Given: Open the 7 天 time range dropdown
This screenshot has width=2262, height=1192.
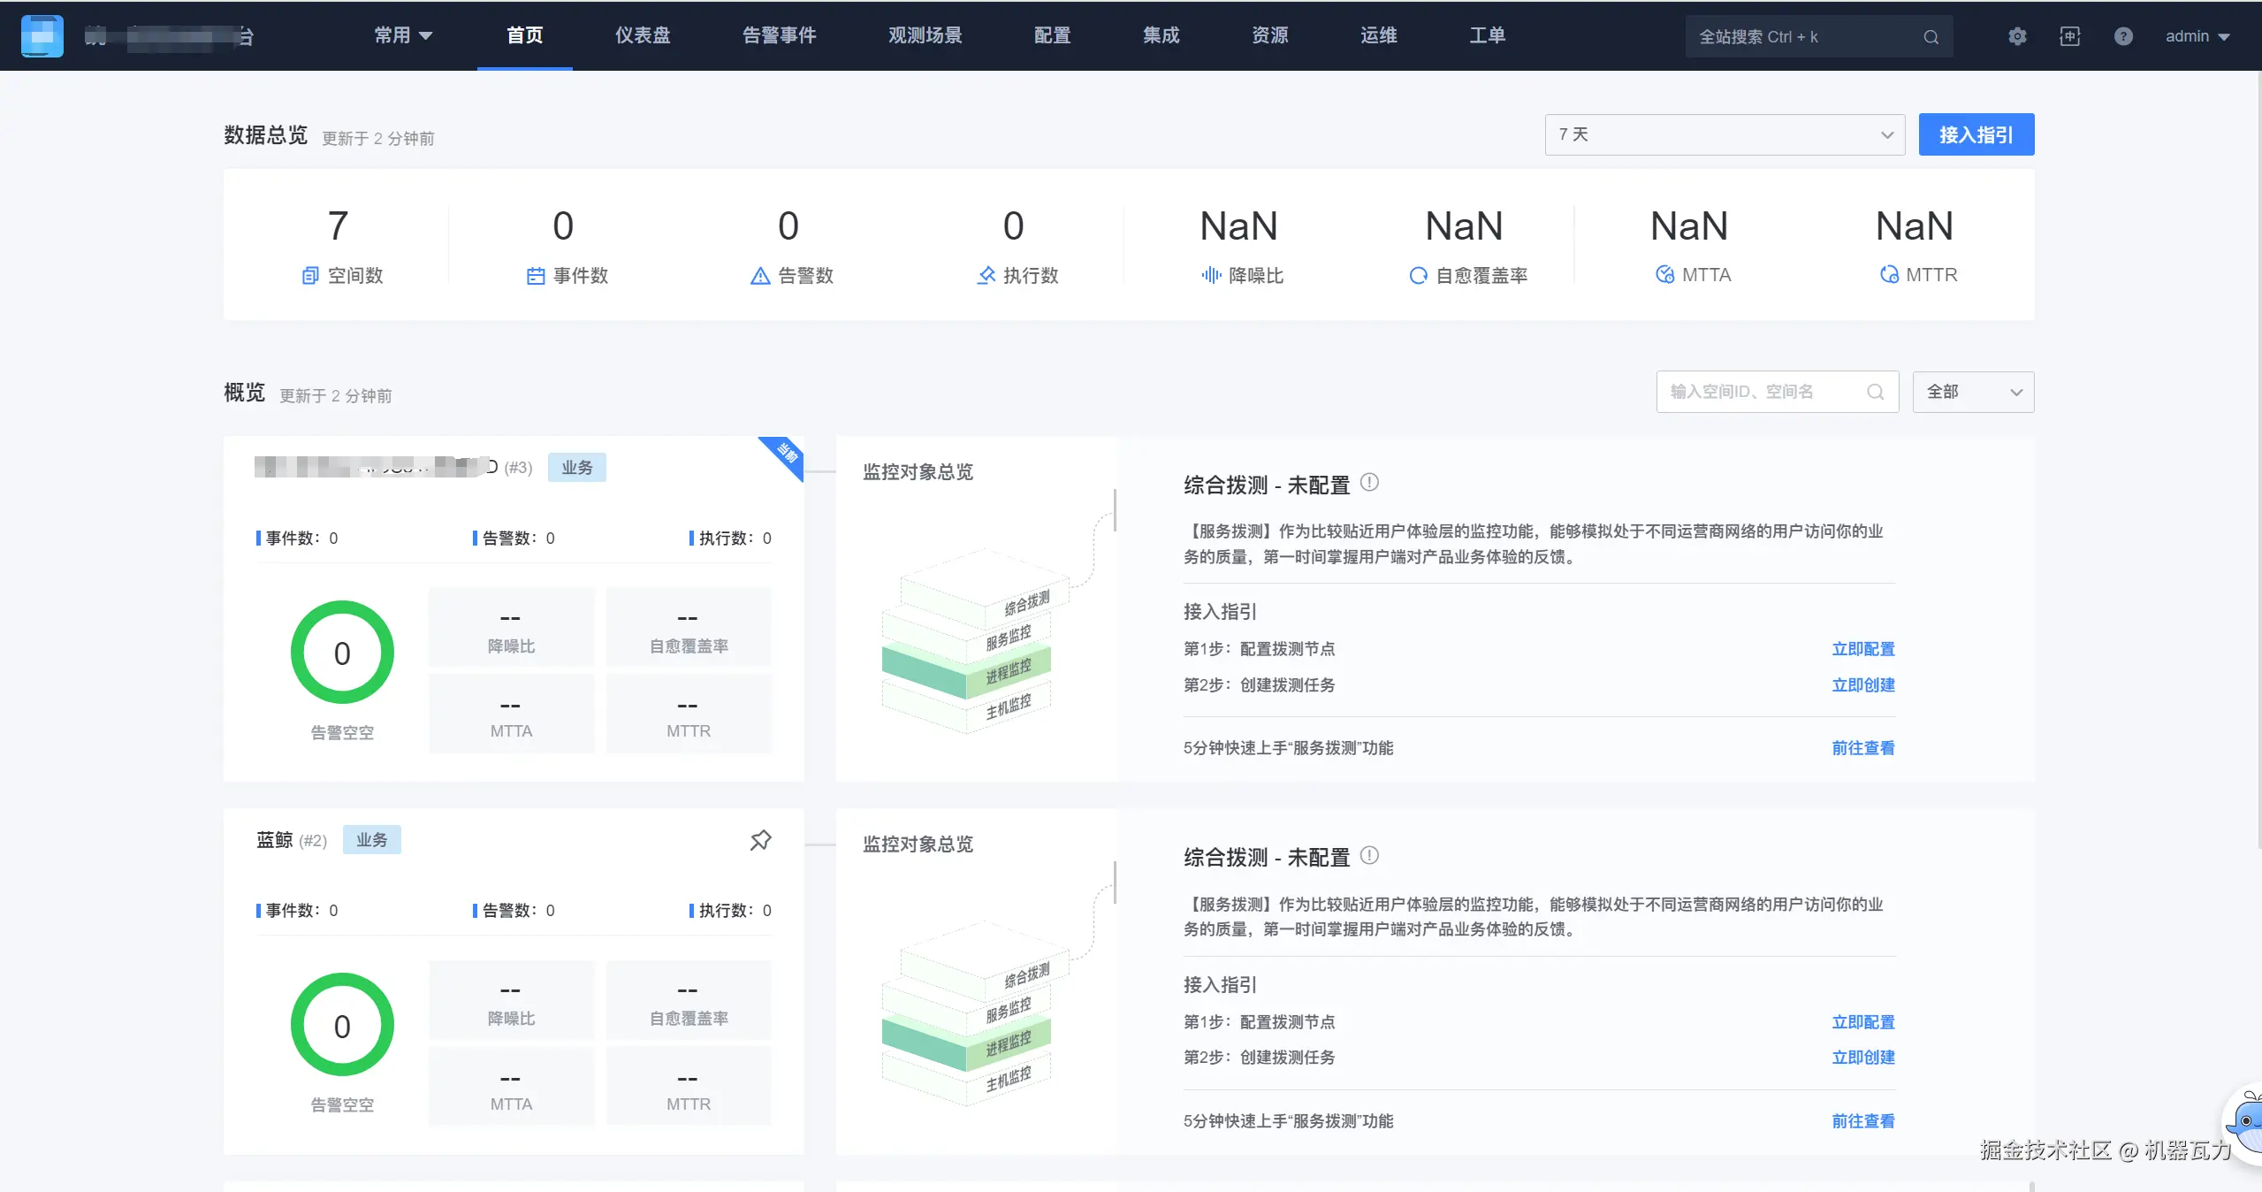Looking at the screenshot, I should (1724, 134).
